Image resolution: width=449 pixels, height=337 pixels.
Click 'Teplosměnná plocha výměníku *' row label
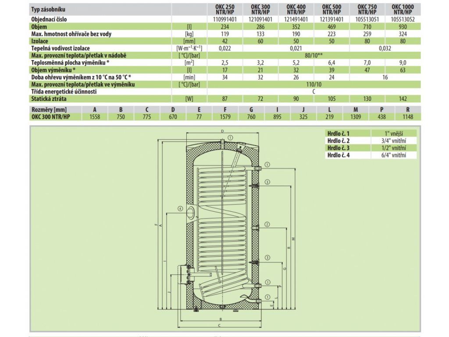70,63
